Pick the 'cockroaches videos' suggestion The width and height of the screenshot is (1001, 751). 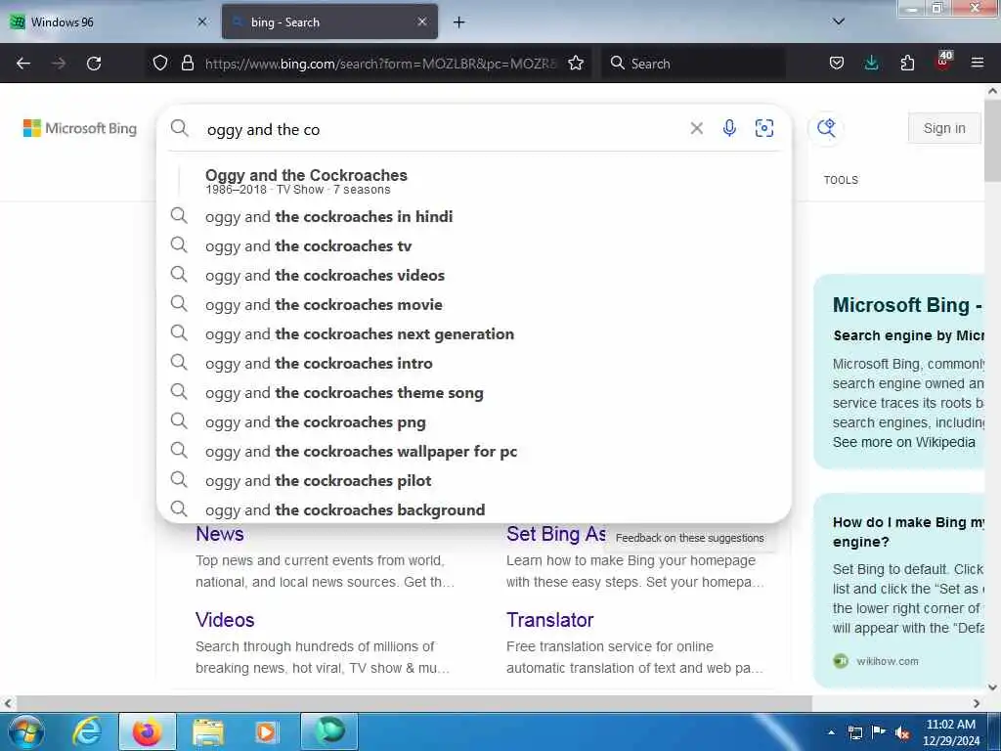click(x=474, y=275)
